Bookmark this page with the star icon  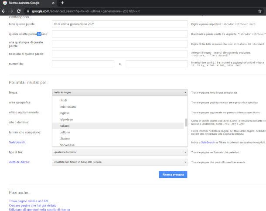tap(260, 11)
